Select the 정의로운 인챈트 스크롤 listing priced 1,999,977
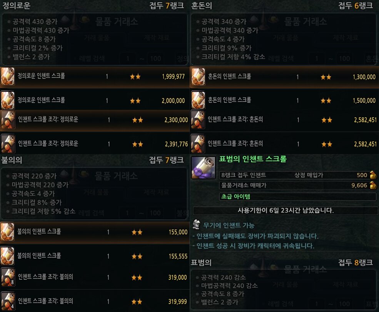Image resolution: width=379 pixels, height=312 pixels. coord(95,77)
